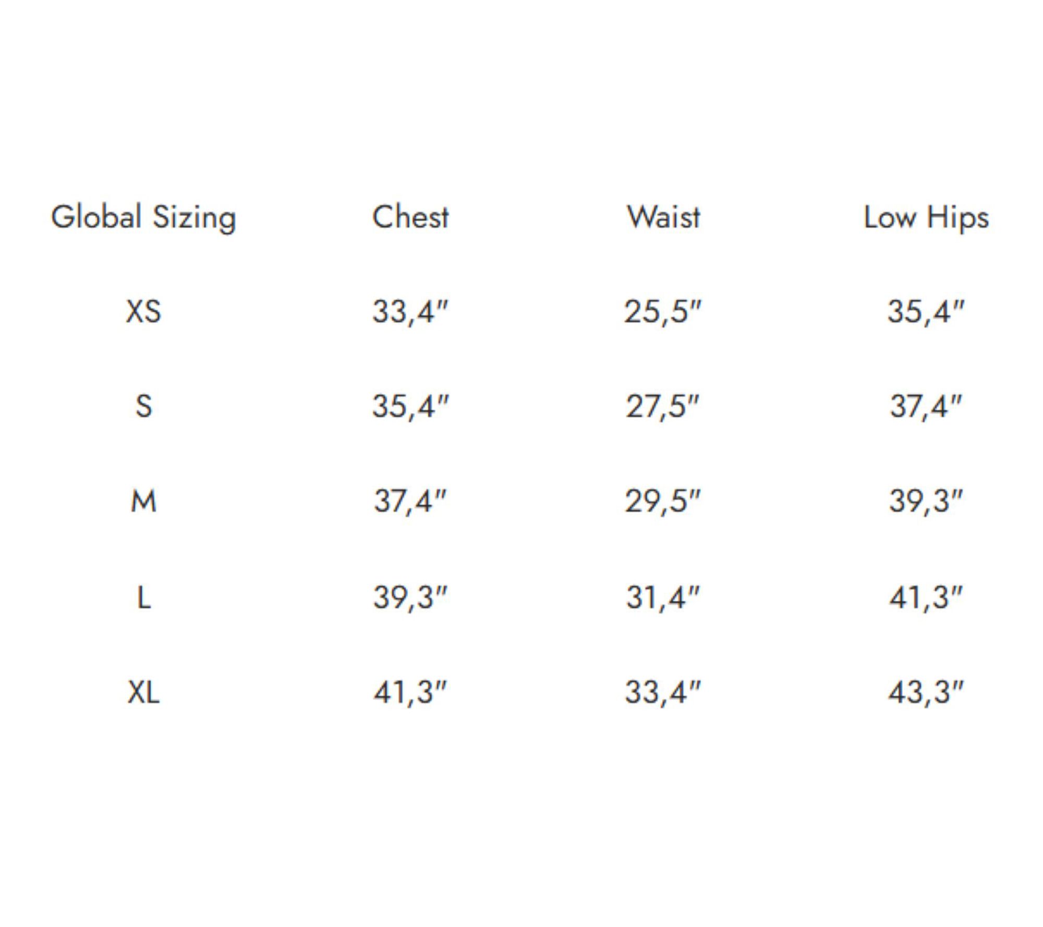The height and width of the screenshot is (927, 1043).
Task: Click the Global Sizing column header
Action: click(143, 217)
